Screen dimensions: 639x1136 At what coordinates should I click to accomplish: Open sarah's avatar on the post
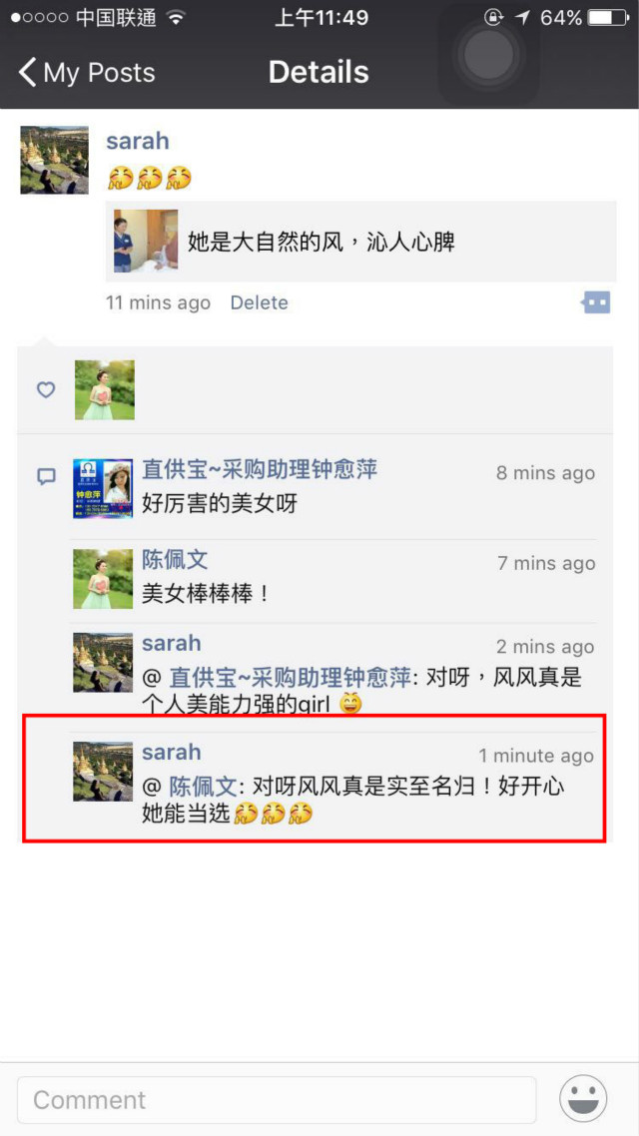click(x=54, y=160)
